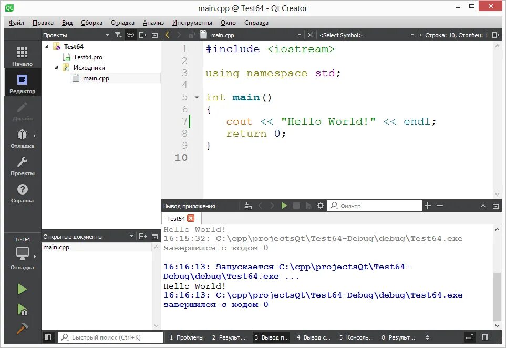Minimize the output pane with the up chevron
Image resolution: width=506 pixels, height=348 pixels.
pyautogui.click(x=483, y=206)
